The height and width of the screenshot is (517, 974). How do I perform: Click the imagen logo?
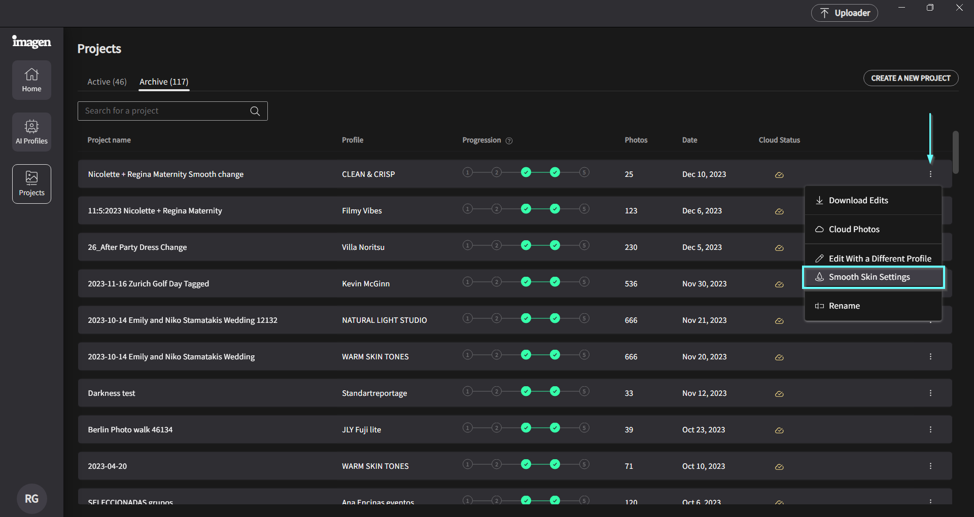(31, 42)
